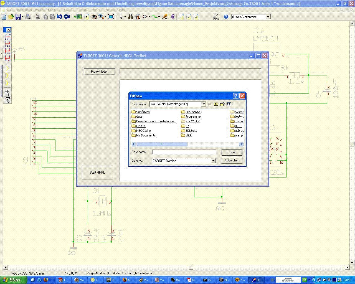Open the view menu dropdown in file dialog
Screen dimensions: 355x284
click(230, 104)
